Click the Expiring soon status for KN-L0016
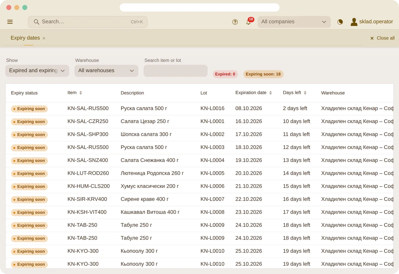This screenshot has width=399, height=274. pyautogui.click(x=29, y=109)
